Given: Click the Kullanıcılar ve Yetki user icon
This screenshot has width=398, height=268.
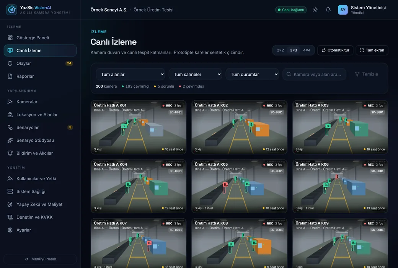Looking at the screenshot, I should (x=10, y=178).
